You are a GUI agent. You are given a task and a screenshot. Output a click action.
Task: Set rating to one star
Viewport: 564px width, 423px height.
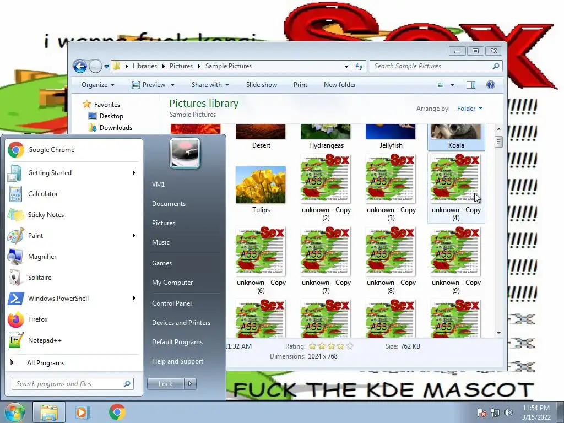(x=313, y=346)
